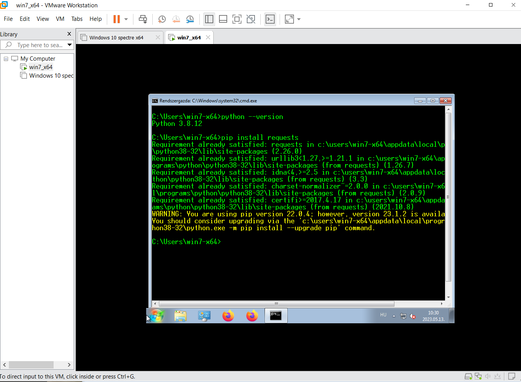Screen dimensions: 521x382
Task: Click the Show Desktop strip in guest taskbar
Action: pyautogui.click(x=452, y=316)
